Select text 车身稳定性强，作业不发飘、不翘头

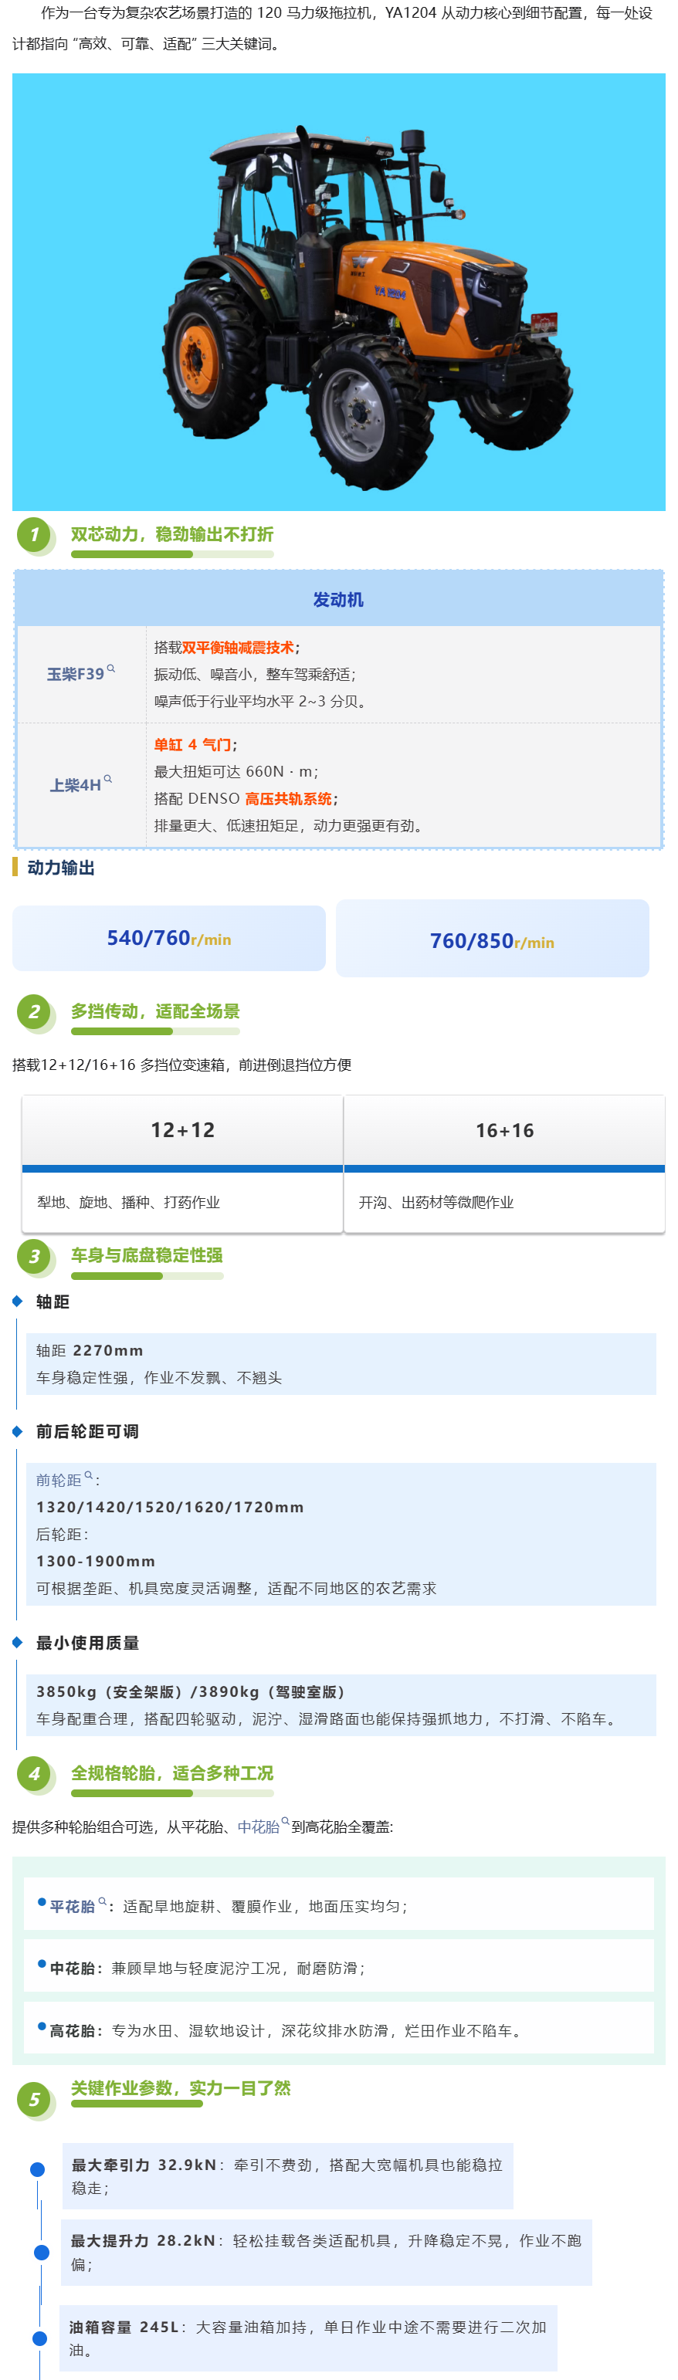pos(159,1376)
